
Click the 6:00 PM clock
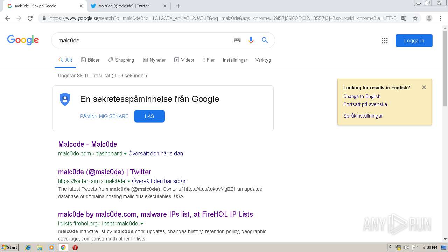[x=430, y=247]
